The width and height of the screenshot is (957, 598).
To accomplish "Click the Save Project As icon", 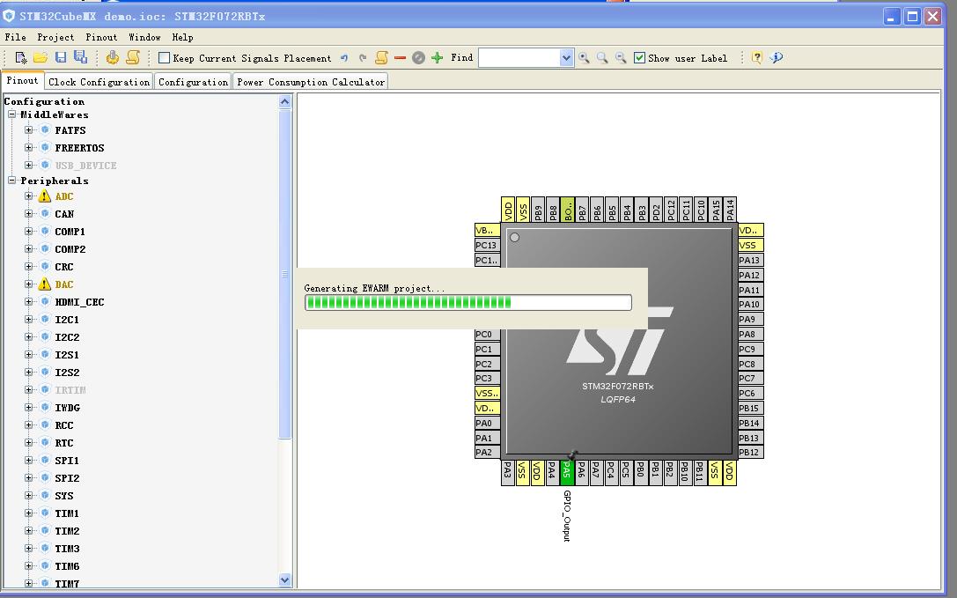I will 80,57.
